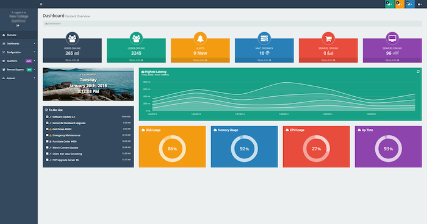Screen dimensions: 427x224
Task: Check Emergency Maintenance to-do item
Action: click(x=47, y=135)
